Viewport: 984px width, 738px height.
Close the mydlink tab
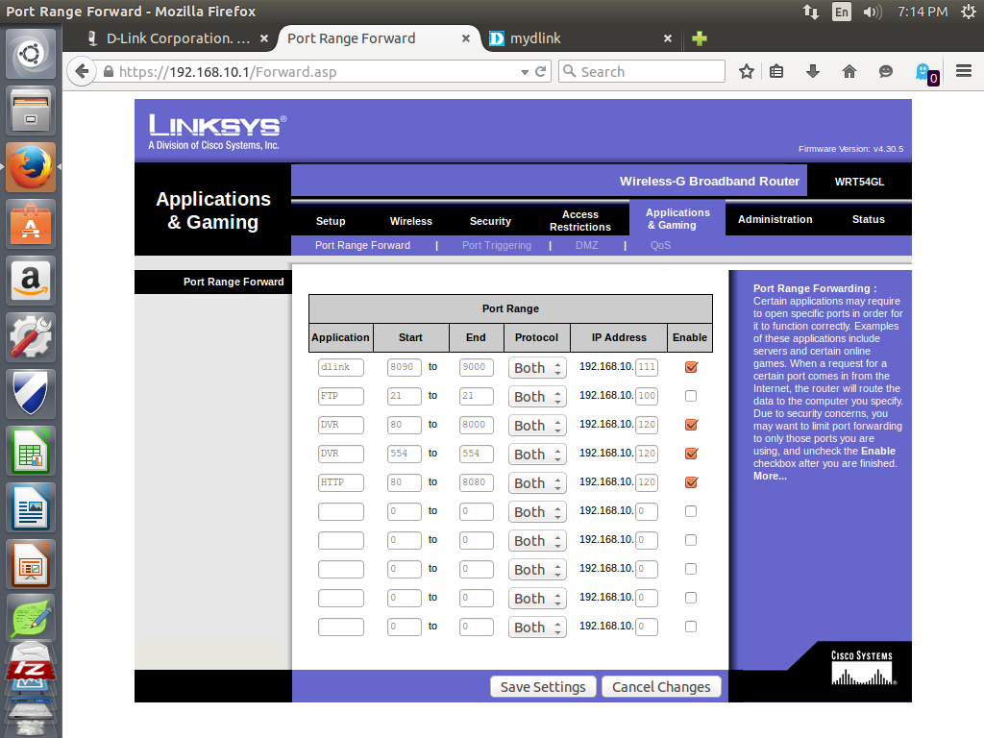click(668, 38)
